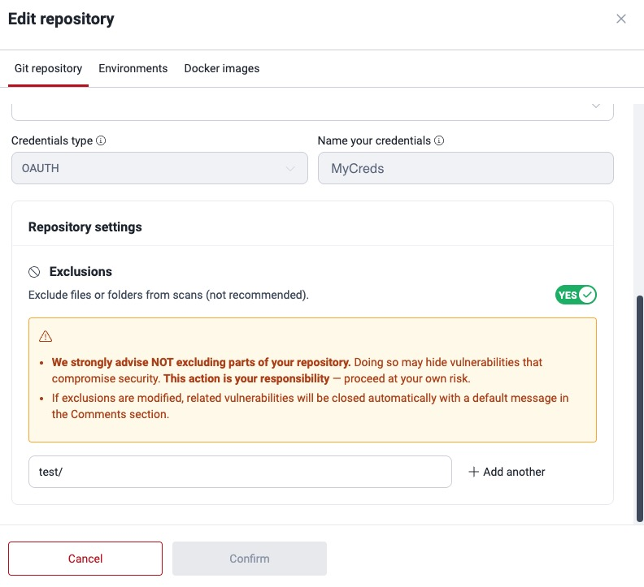Open the Environments tab
The height and width of the screenshot is (587, 644).
[133, 68]
